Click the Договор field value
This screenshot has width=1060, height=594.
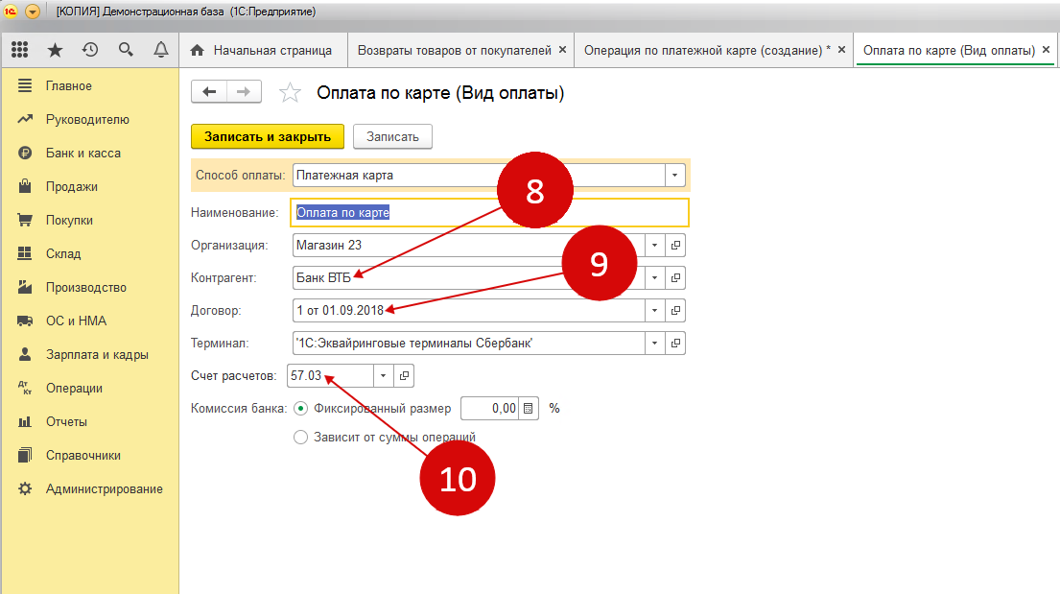[469, 311]
